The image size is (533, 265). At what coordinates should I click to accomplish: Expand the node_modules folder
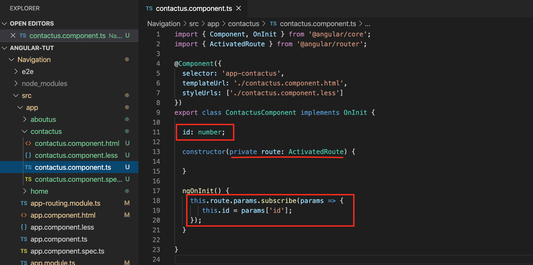click(16, 84)
